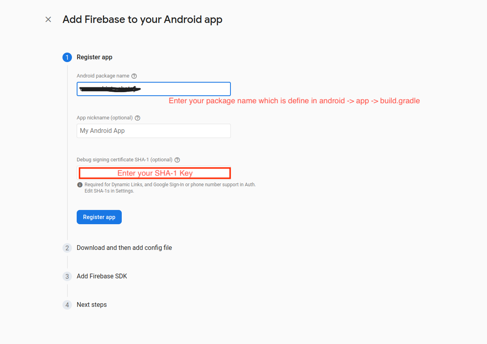The image size is (487, 344).
Task: Expand the Add Firebase SDK step
Action: pyautogui.click(x=102, y=276)
